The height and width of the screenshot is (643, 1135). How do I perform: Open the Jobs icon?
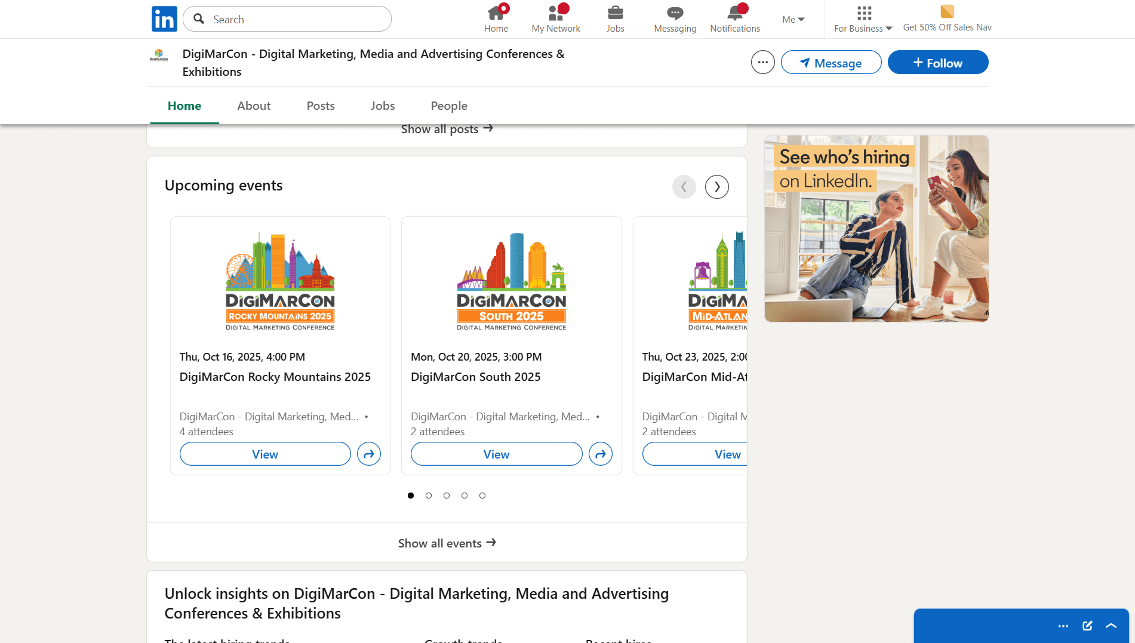[x=615, y=16]
